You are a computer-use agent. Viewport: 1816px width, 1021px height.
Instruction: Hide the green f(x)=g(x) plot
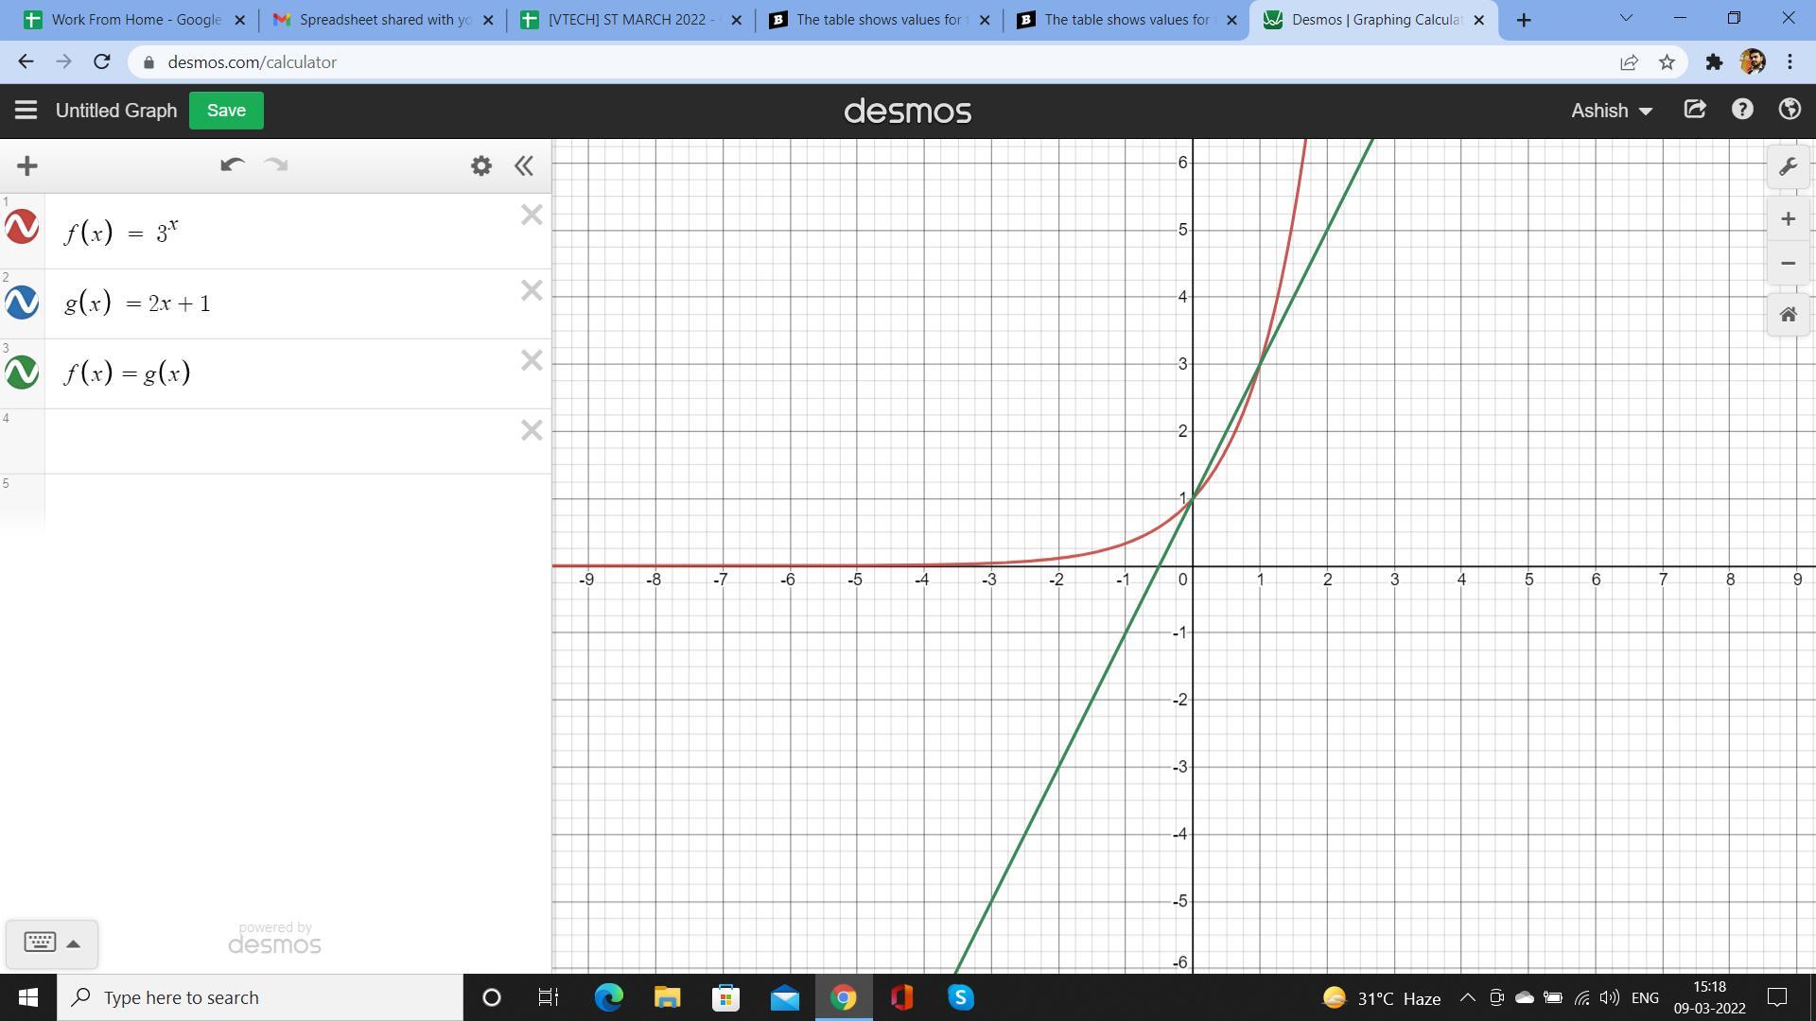pos(22,372)
